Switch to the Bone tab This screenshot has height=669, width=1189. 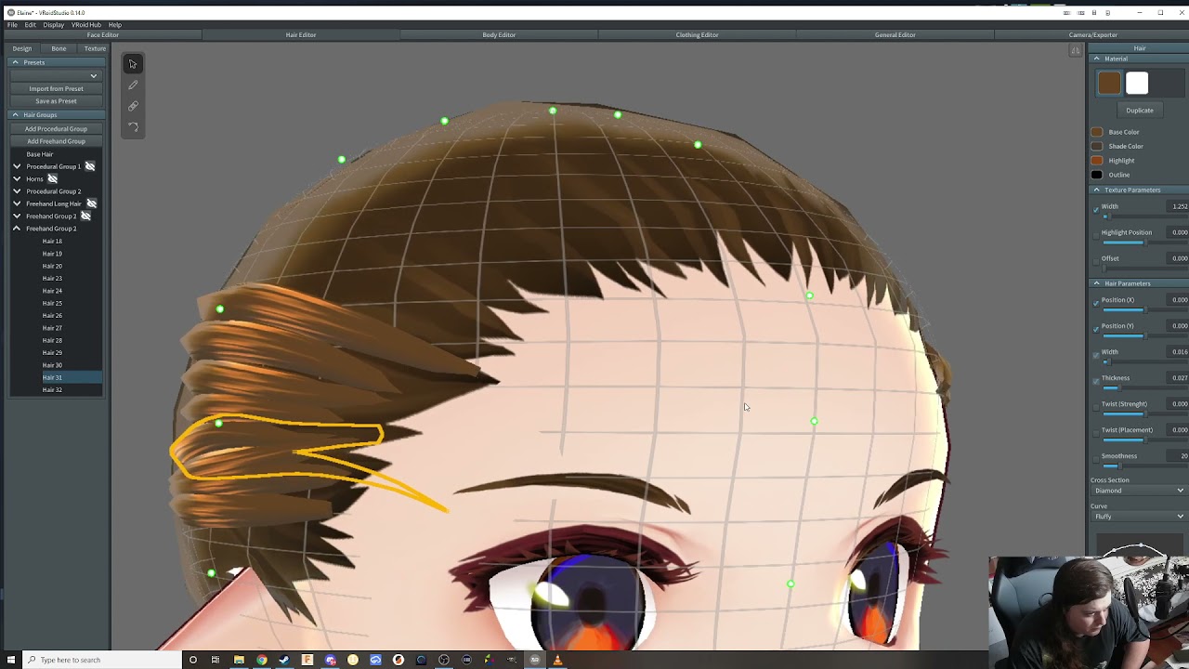[59, 48]
